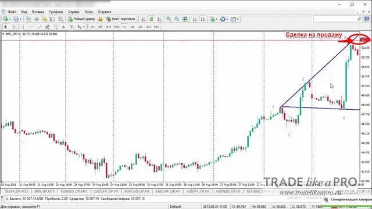Open the Сервис menu
Image resolution: width=372 pixels, height=209 pixels.
[x=74, y=12]
